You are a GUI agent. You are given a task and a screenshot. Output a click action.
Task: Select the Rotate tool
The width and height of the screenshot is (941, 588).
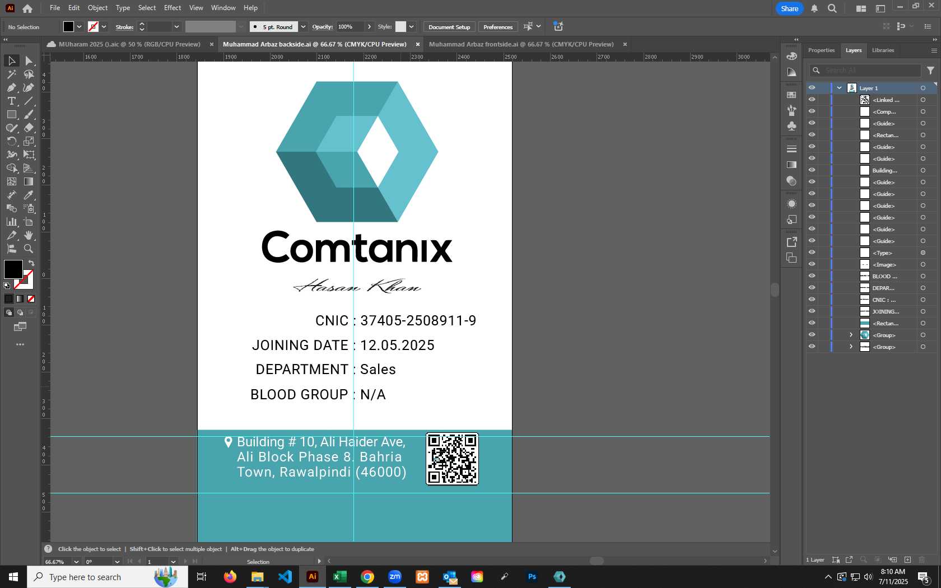coord(11,141)
